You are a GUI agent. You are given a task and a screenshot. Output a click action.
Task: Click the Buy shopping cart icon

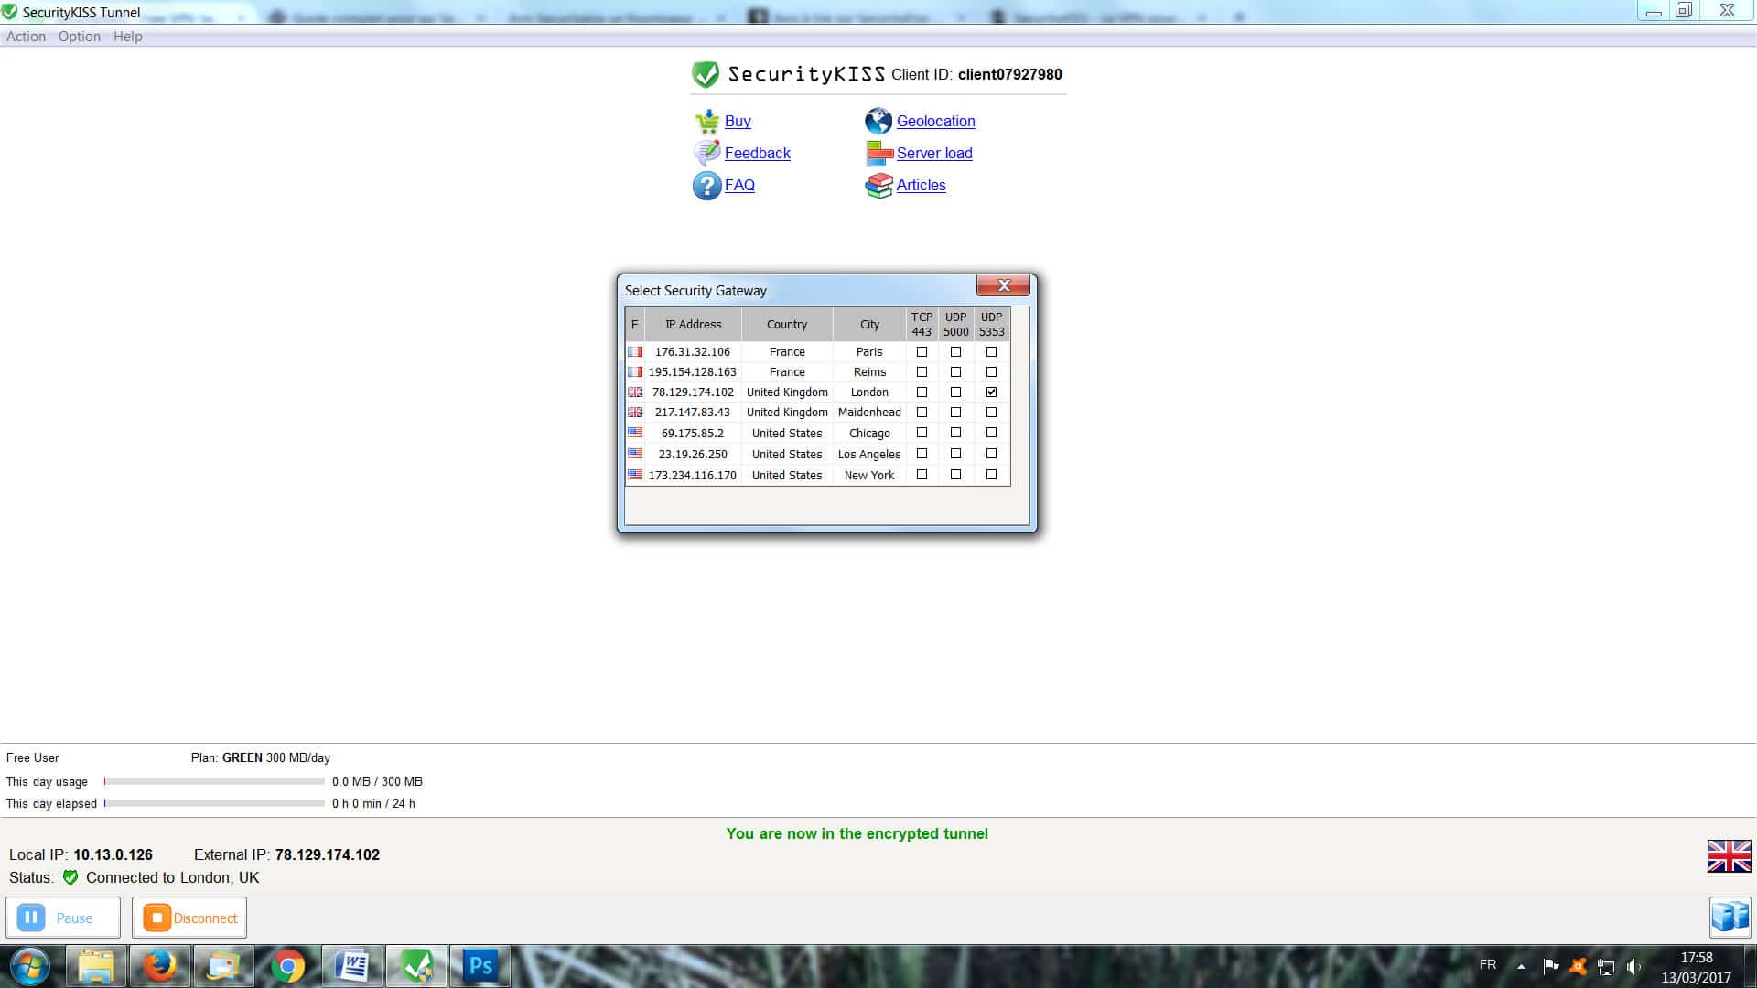coord(706,121)
